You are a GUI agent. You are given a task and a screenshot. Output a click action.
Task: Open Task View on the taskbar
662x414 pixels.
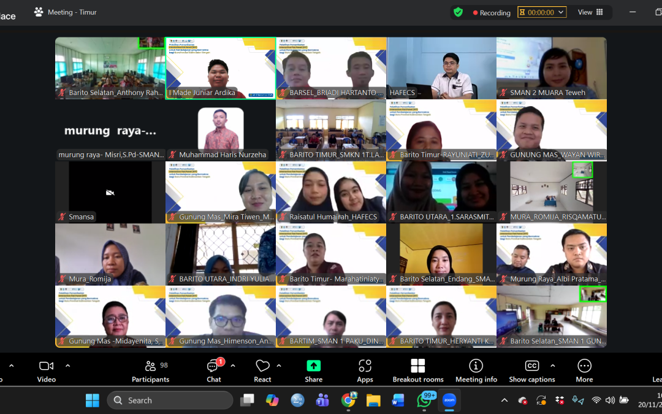pyautogui.click(x=248, y=400)
